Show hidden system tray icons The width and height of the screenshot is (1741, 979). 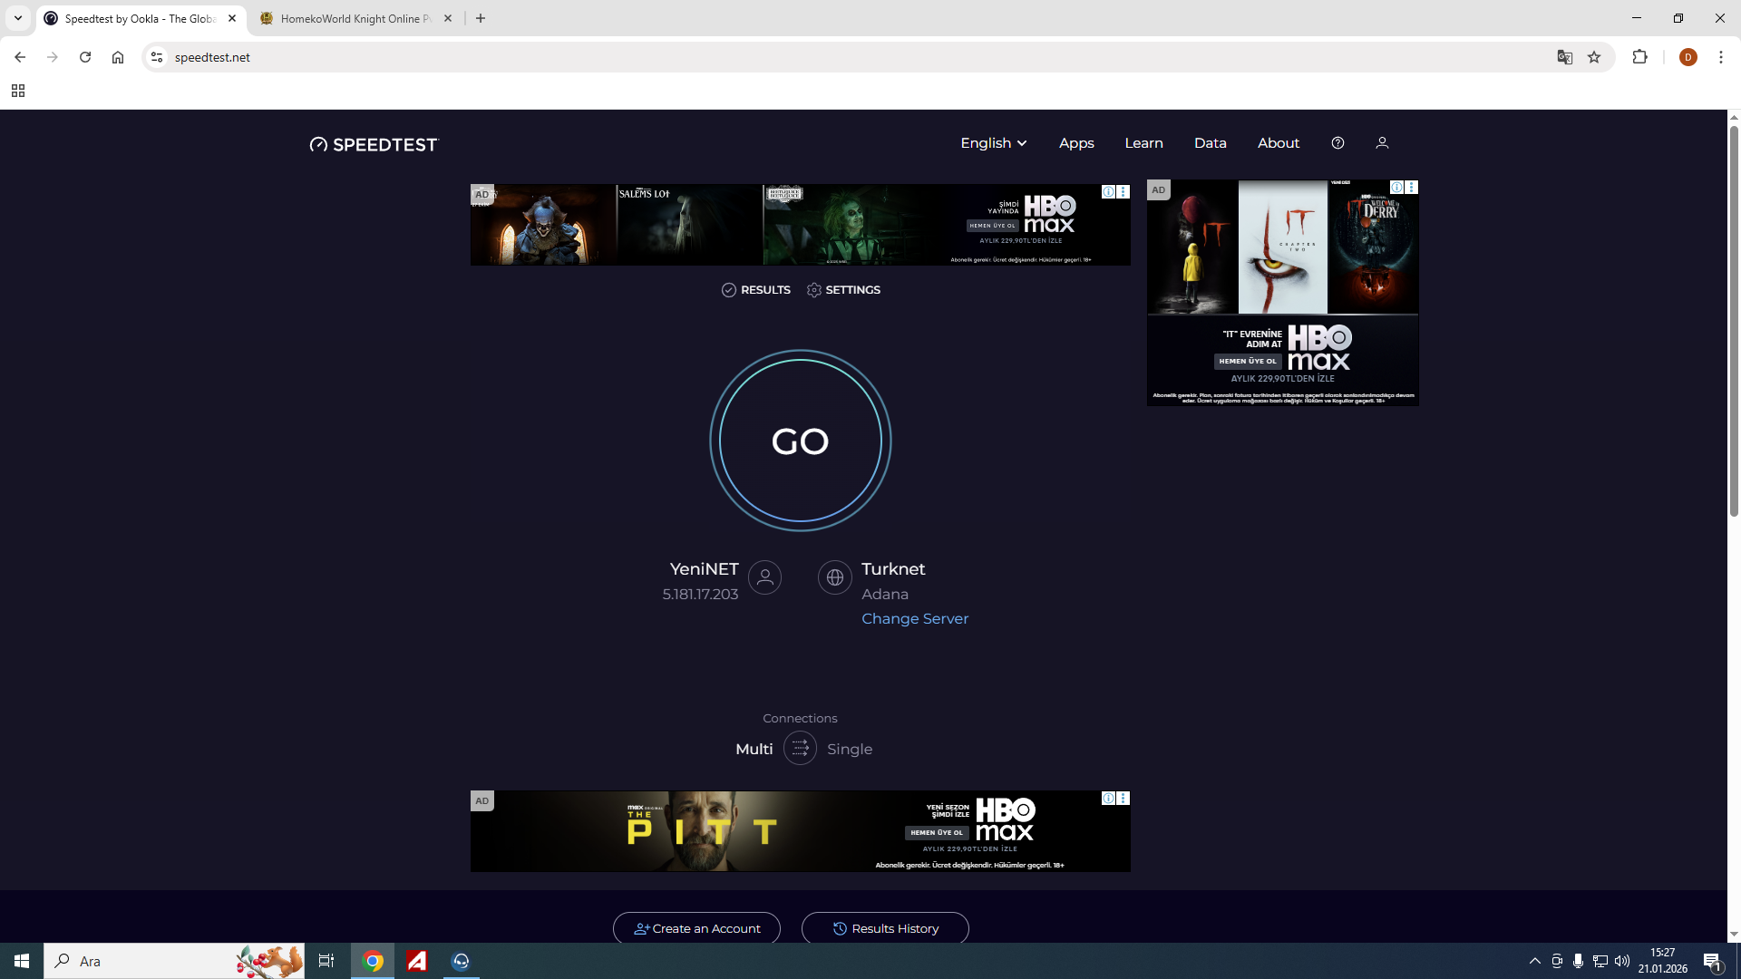pos(1535,961)
